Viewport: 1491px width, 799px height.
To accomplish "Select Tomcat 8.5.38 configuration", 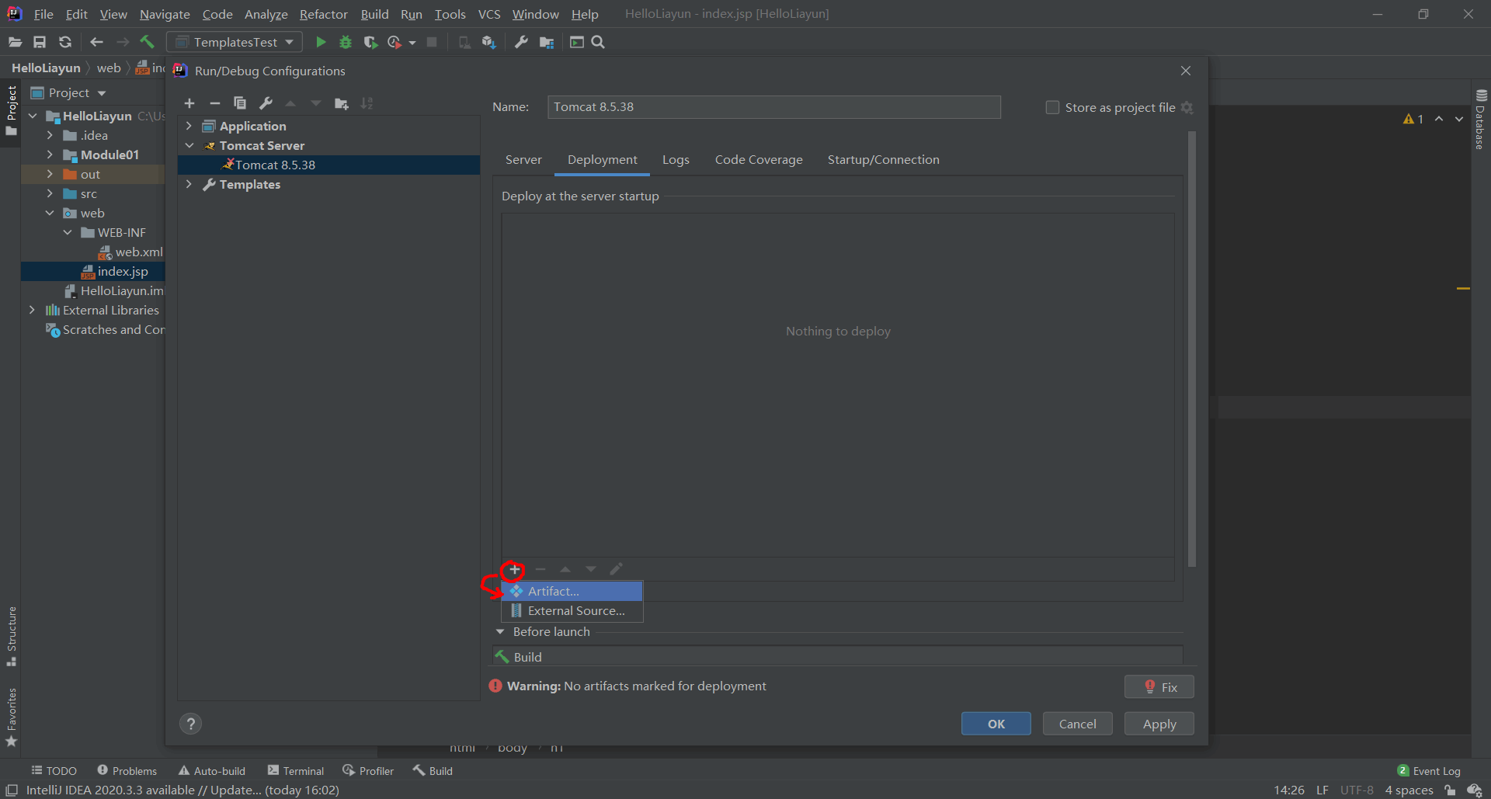I will pos(329,165).
